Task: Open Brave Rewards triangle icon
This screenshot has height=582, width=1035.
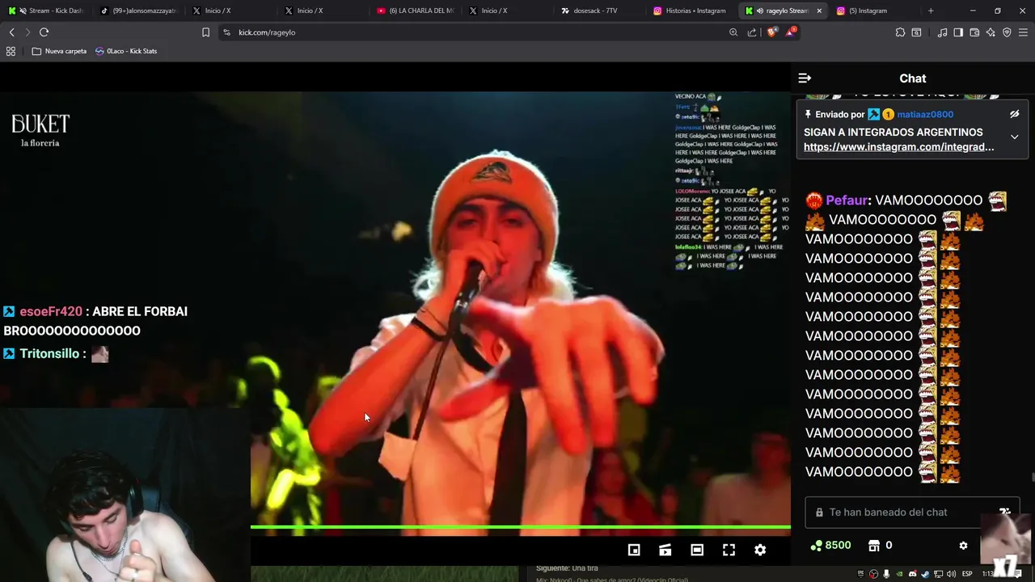Action: (x=790, y=32)
